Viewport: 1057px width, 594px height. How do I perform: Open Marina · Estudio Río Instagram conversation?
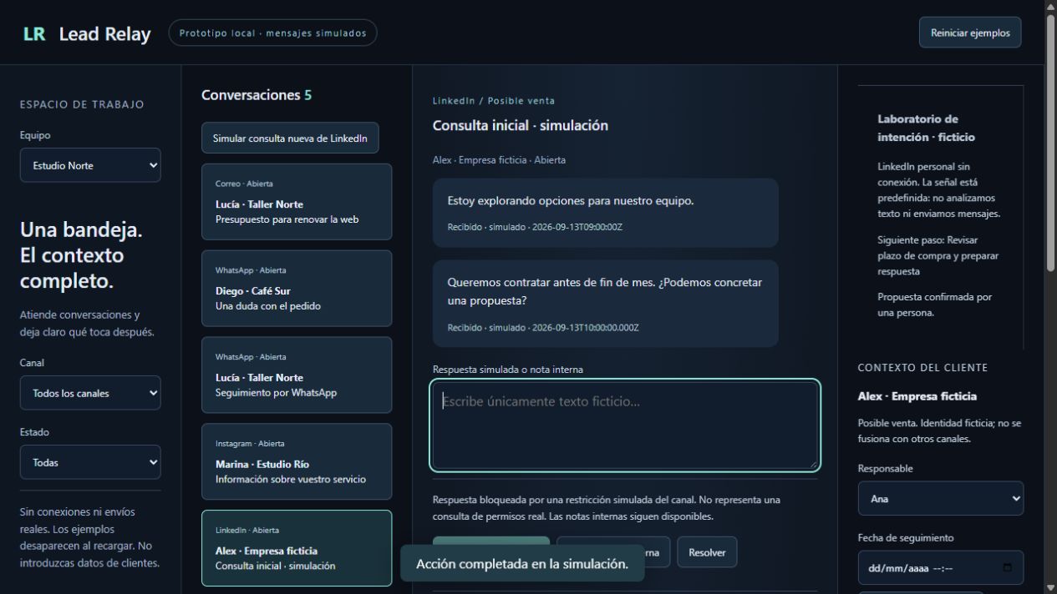click(297, 462)
